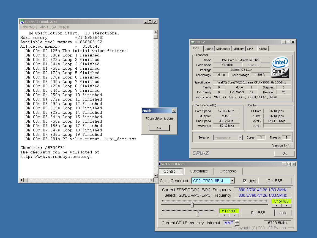The width and height of the screenshot is (317, 238).
Task: Click the MMT spinner down arrow
Action: pyautogui.click(x=237, y=224)
